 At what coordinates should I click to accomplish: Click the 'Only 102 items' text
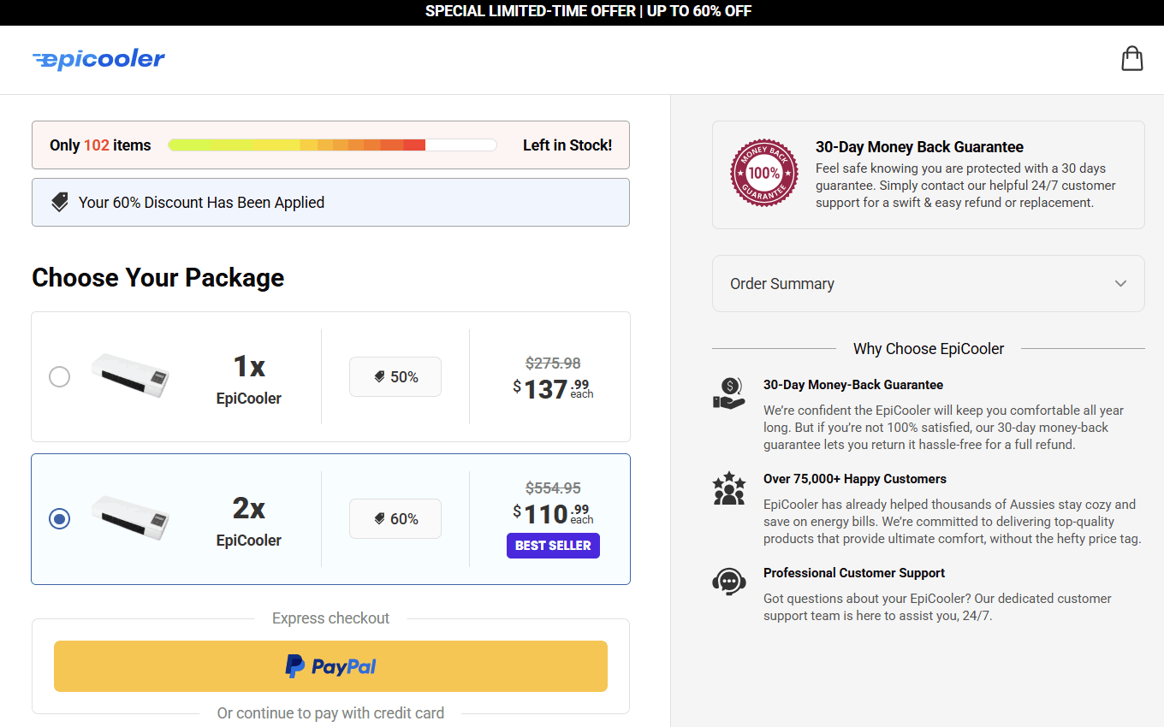click(x=100, y=145)
